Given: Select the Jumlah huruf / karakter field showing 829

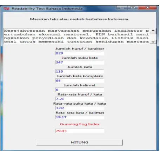Looking at the screenshot, I should [x=79, y=53].
